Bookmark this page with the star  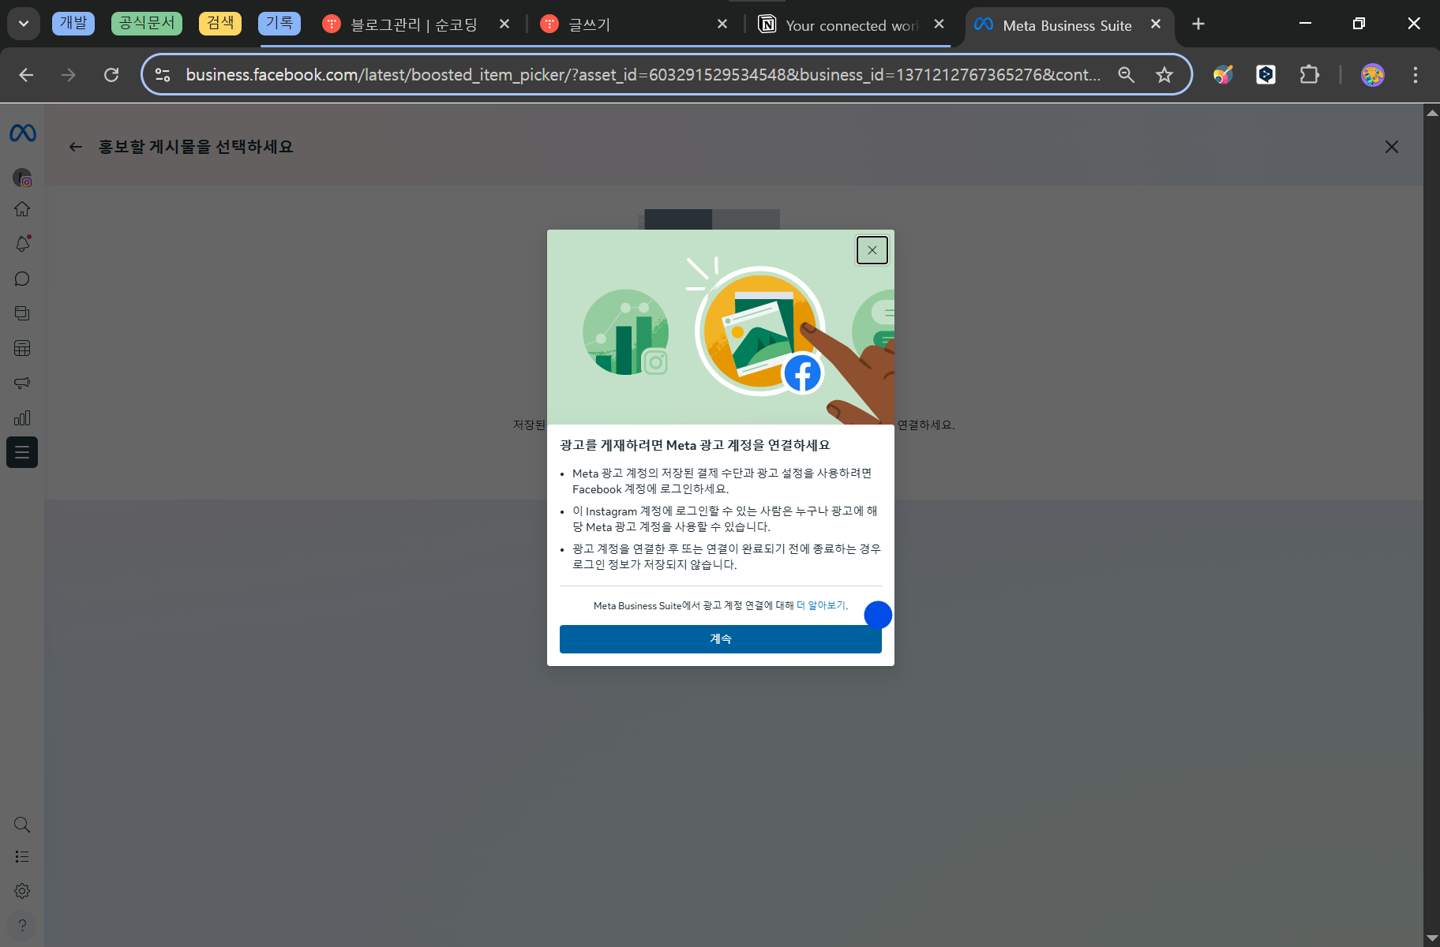click(x=1164, y=75)
